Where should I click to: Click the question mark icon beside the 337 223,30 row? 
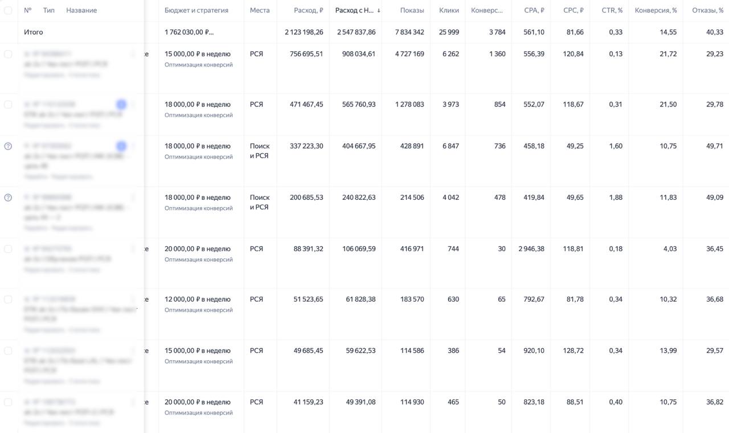point(8,146)
